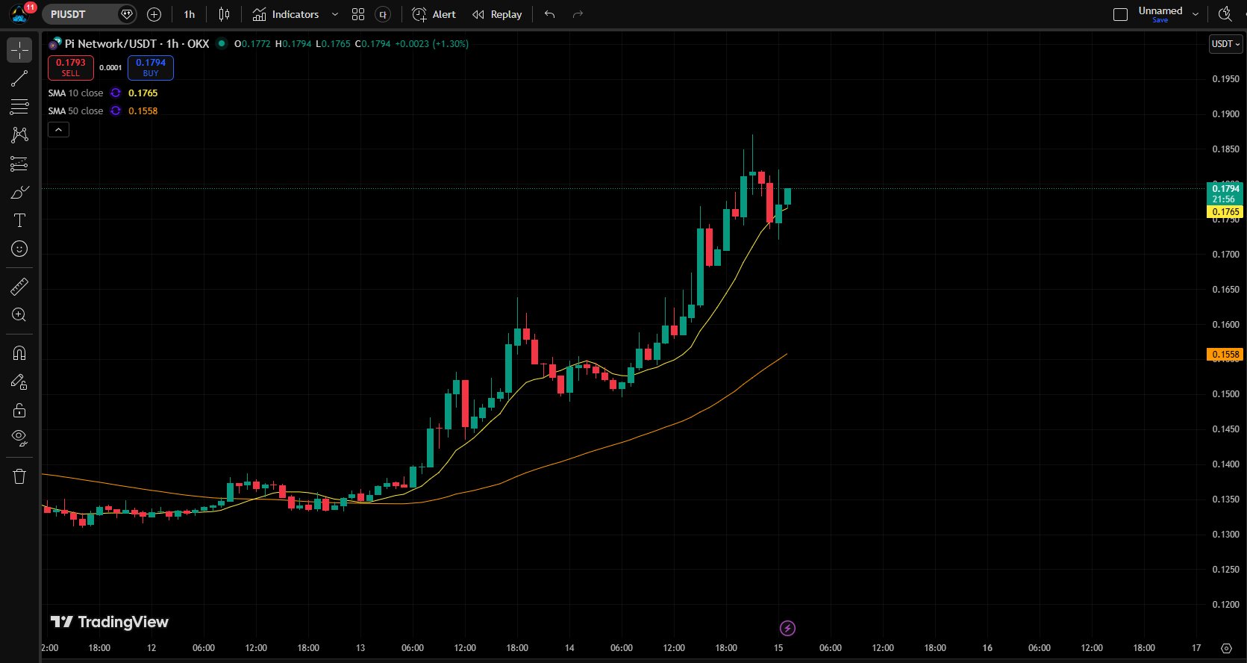Screen dimensions: 1247x663
Task: Toggle hide all drawings eye icon
Action: point(19,438)
